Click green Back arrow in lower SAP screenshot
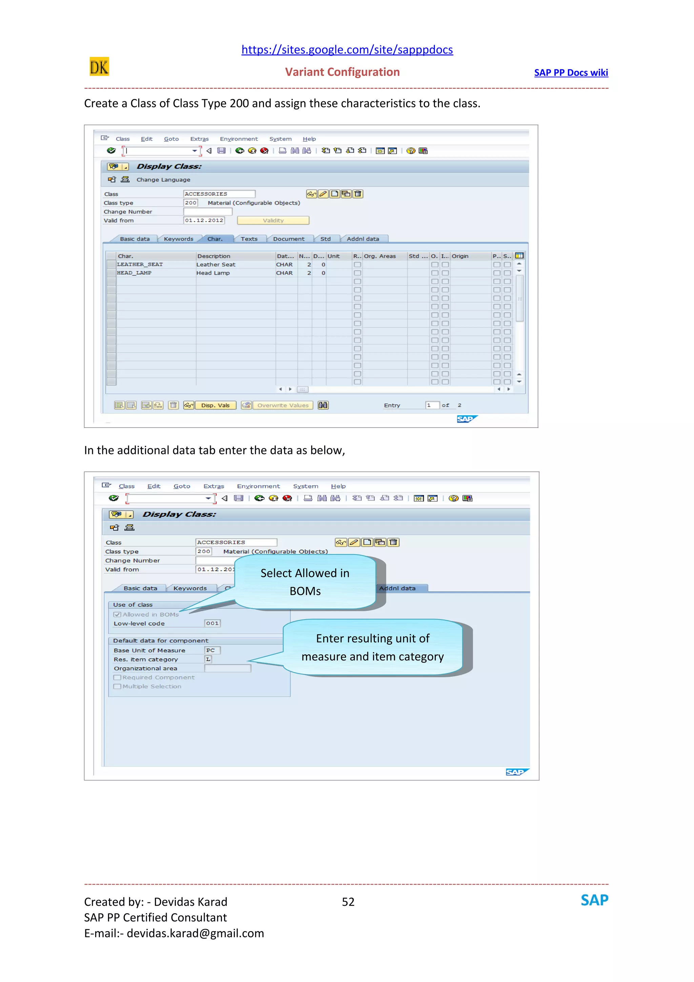The height and width of the screenshot is (982, 694). (x=259, y=498)
